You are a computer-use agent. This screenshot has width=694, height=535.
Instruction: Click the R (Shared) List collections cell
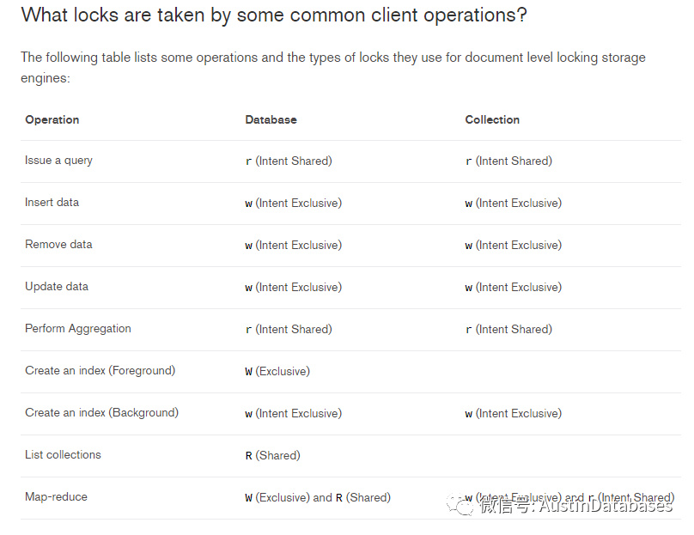pos(272,456)
